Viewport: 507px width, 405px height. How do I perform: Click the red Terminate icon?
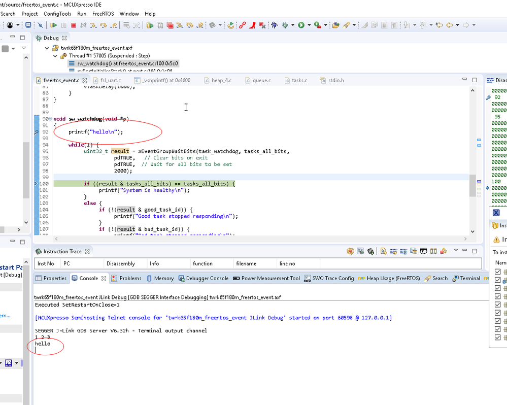74,25
